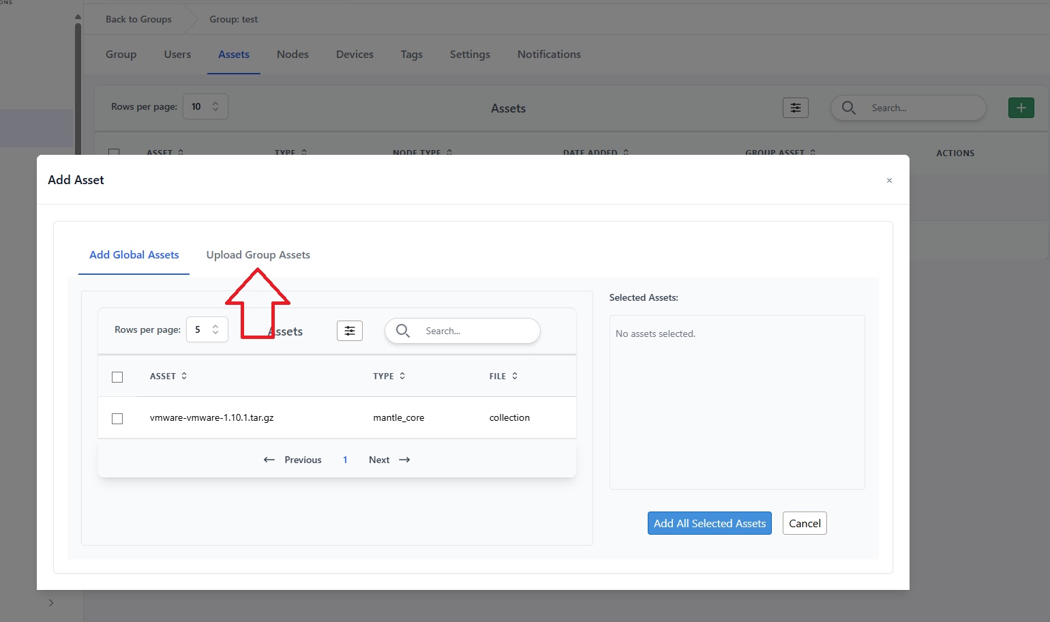Click the search magnifier icon in the dialog
Image resolution: width=1050 pixels, height=622 pixels.
pyautogui.click(x=403, y=331)
